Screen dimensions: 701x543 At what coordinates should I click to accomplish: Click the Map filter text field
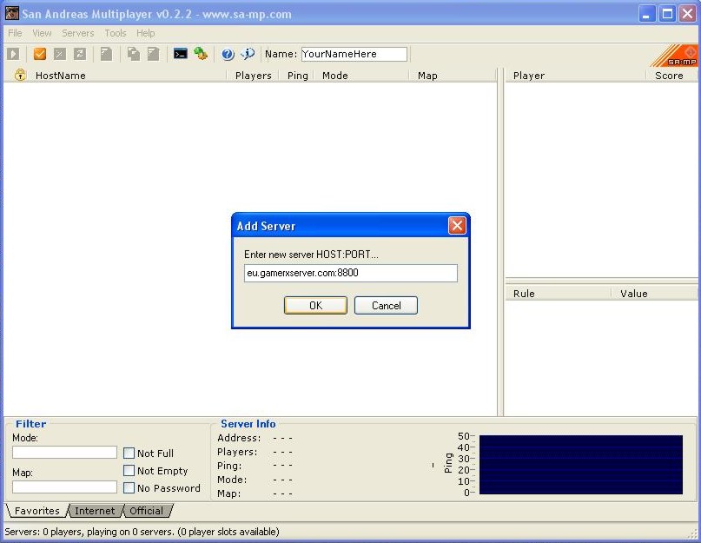click(64, 487)
